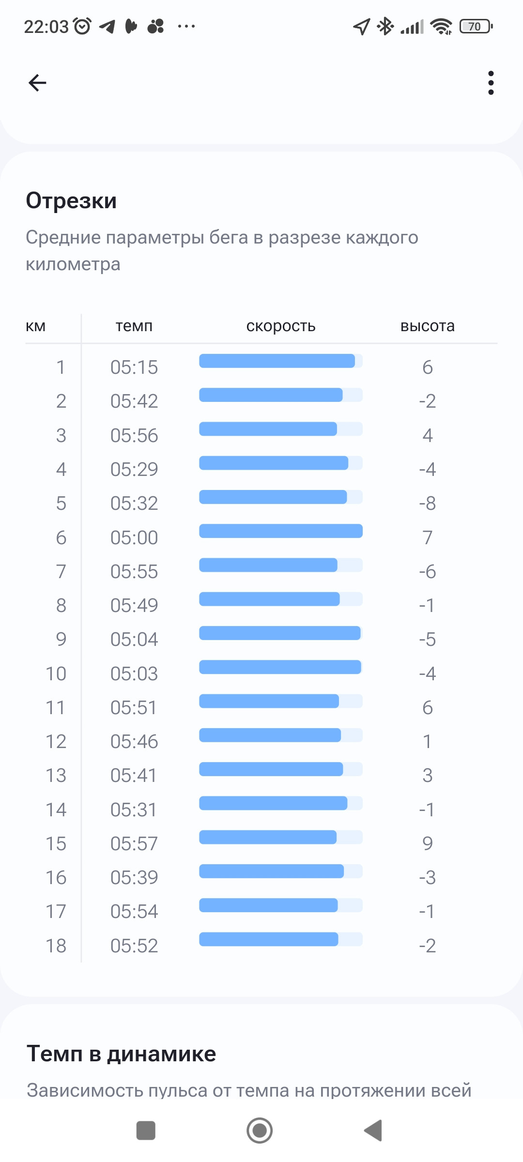Tap the speed bar for kilometer 6
Image resolution: width=523 pixels, height=1162 pixels.
click(x=281, y=531)
